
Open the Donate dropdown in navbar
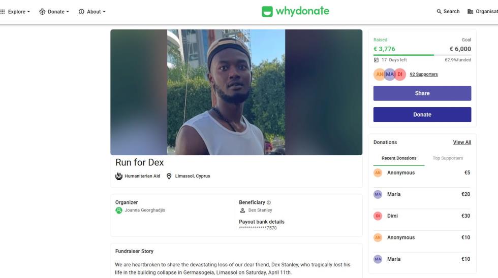click(54, 12)
